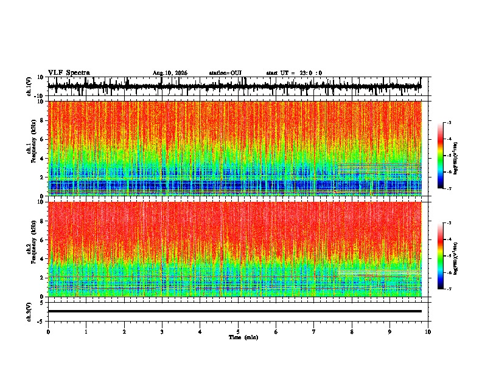Click the ch.1 voltage waveform trace

235,86
